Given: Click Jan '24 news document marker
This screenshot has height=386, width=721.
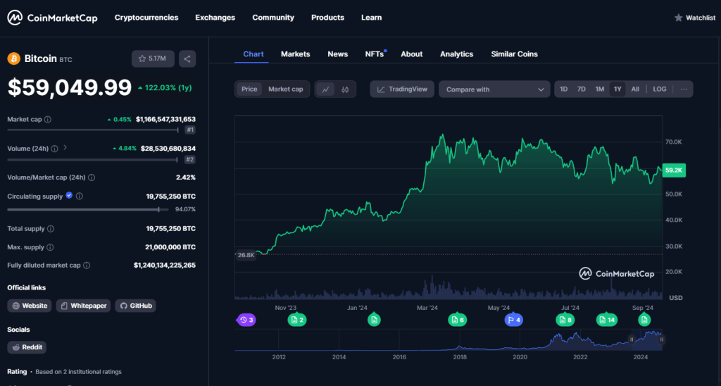Looking at the screenshot, I should [x=374, y=320].
